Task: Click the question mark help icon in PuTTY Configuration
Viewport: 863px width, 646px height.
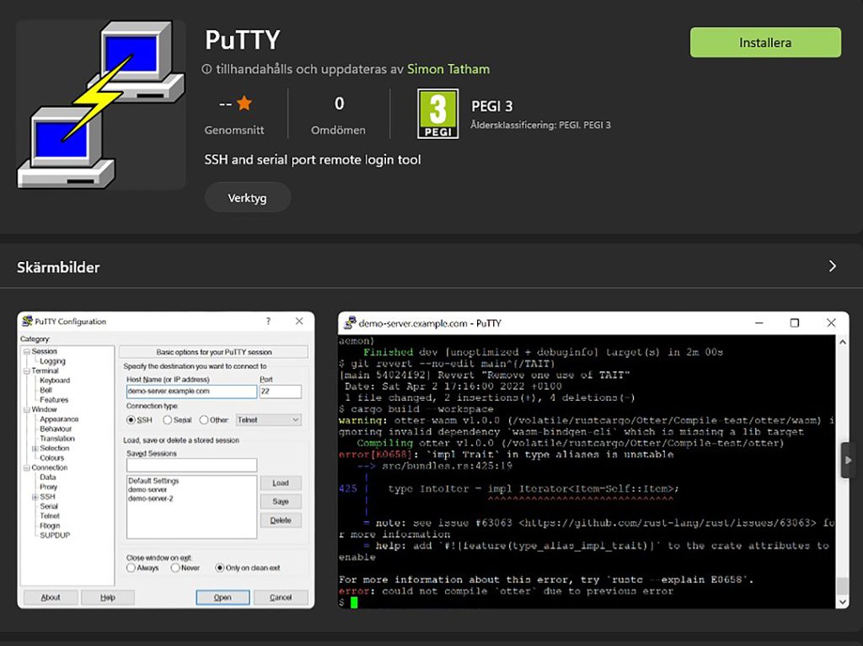Action: coord(268,321)
